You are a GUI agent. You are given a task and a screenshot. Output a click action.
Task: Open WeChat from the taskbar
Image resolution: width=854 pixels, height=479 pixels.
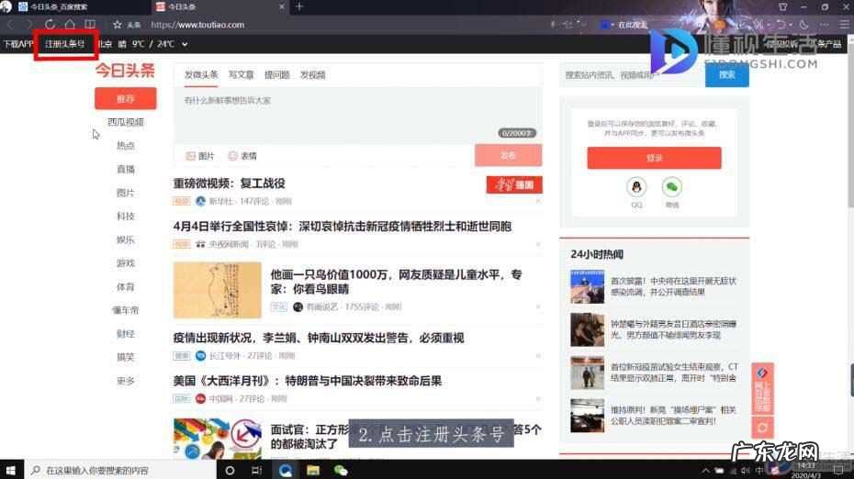[x=341, y=471]
